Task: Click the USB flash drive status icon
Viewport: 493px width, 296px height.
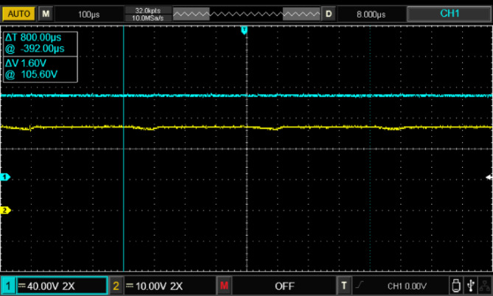Action: tap(456, 286)
